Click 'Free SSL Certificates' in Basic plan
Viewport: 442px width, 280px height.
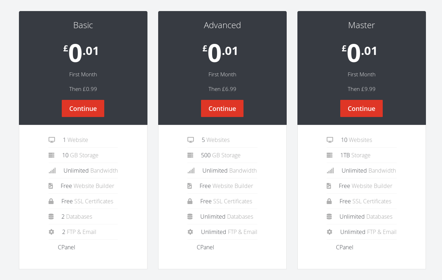point(87,201)
